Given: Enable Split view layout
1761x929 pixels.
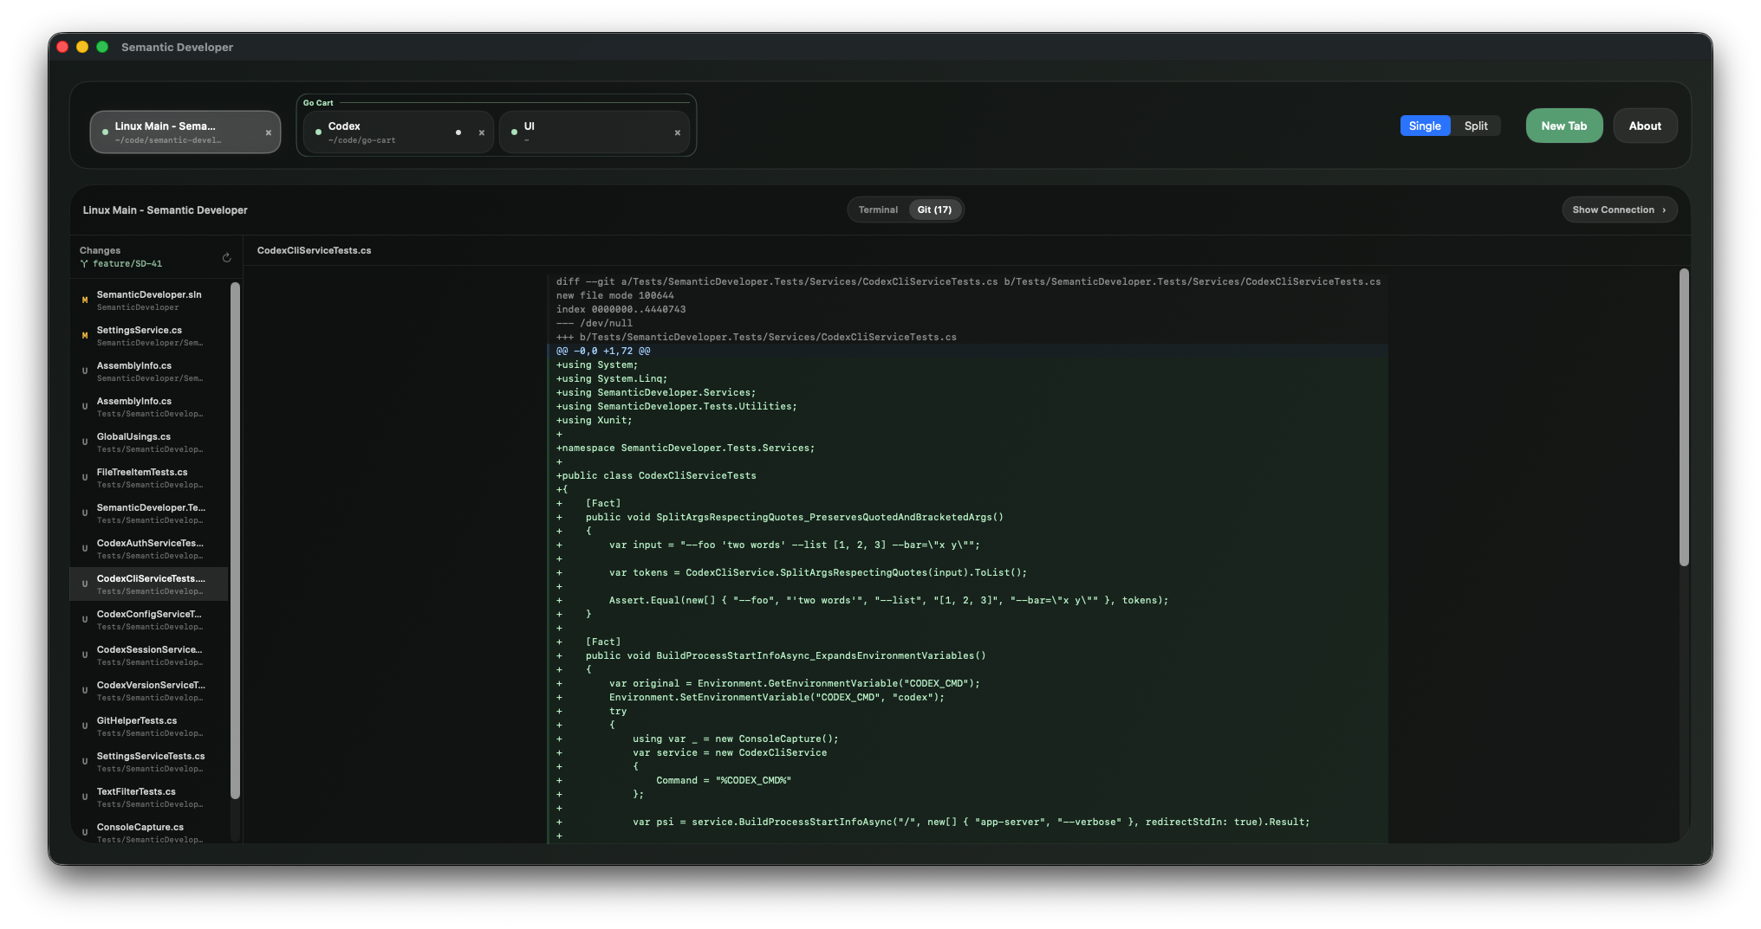Looking at the screenshot, I should tap(1476, 126).
